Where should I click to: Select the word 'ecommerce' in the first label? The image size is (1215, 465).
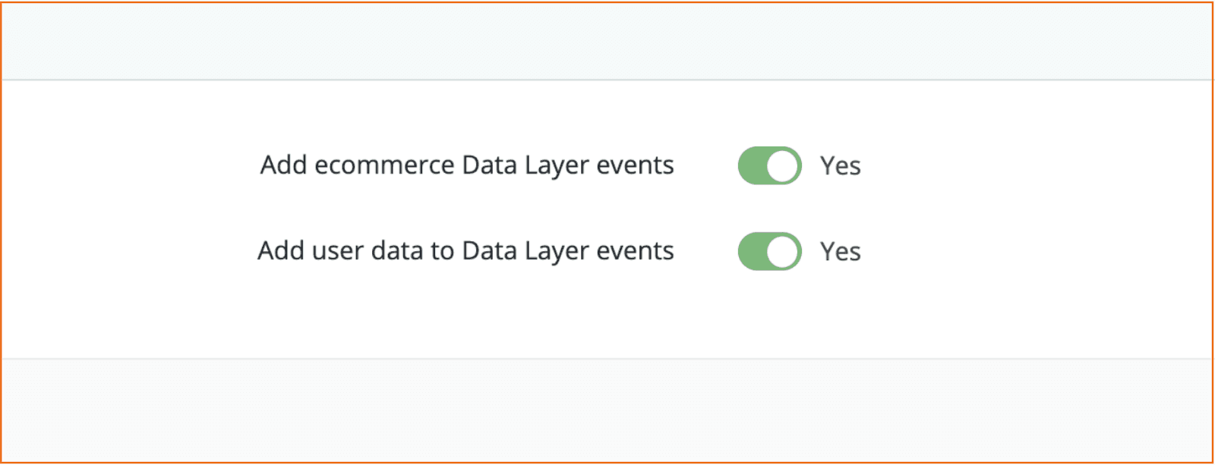point(384,165)
